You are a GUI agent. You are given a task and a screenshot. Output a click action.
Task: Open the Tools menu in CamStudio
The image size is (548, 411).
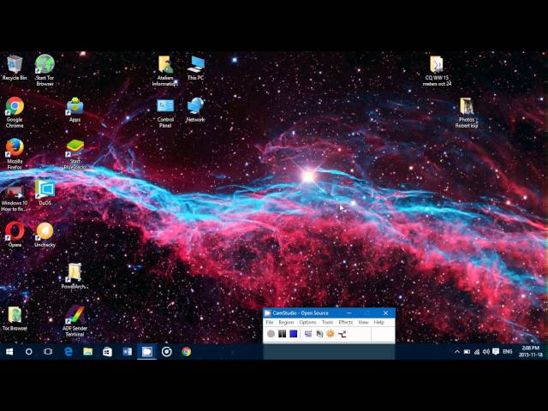click(327, 322)
